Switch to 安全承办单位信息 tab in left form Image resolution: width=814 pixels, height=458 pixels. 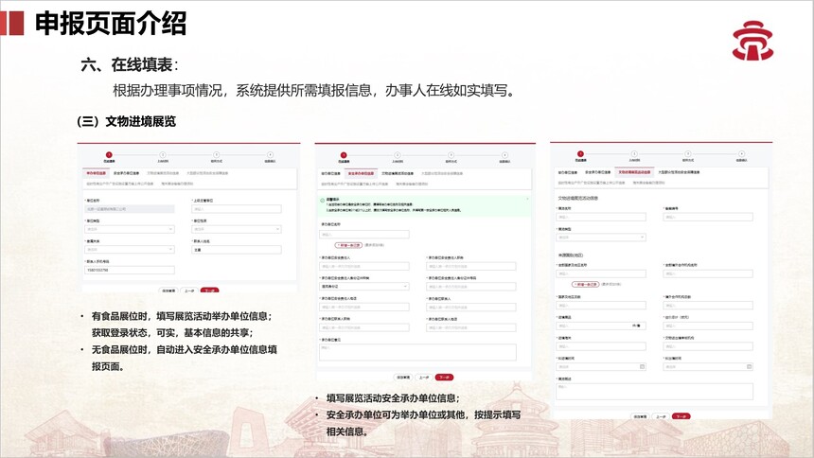pyautogui.click(x=126, y=173)
